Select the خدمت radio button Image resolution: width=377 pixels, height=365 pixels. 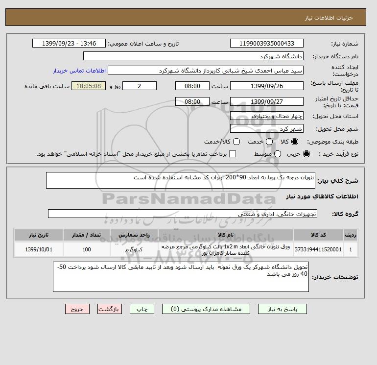[x=269, y=142]
